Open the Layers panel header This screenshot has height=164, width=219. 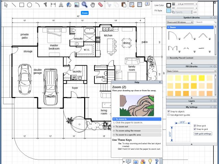[191, 101]
